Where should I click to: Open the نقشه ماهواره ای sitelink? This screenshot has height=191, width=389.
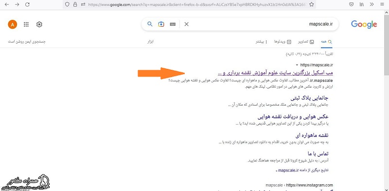pos(312,135)
